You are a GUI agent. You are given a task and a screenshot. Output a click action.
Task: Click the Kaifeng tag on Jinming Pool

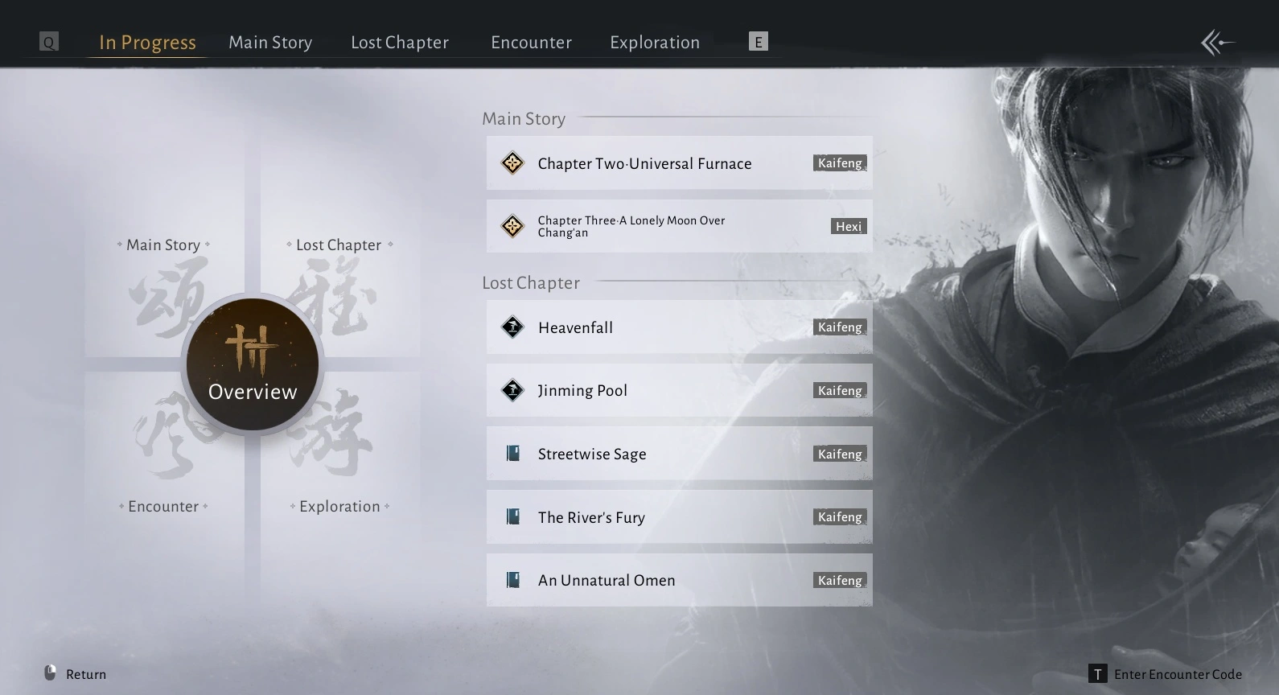840,391
